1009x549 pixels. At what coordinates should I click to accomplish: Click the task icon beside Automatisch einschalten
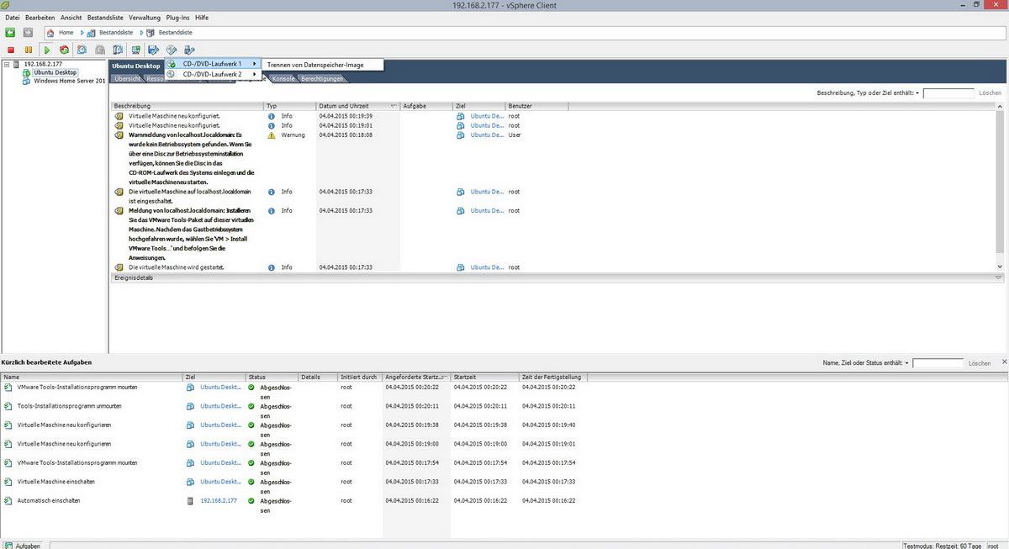point(8,500)
